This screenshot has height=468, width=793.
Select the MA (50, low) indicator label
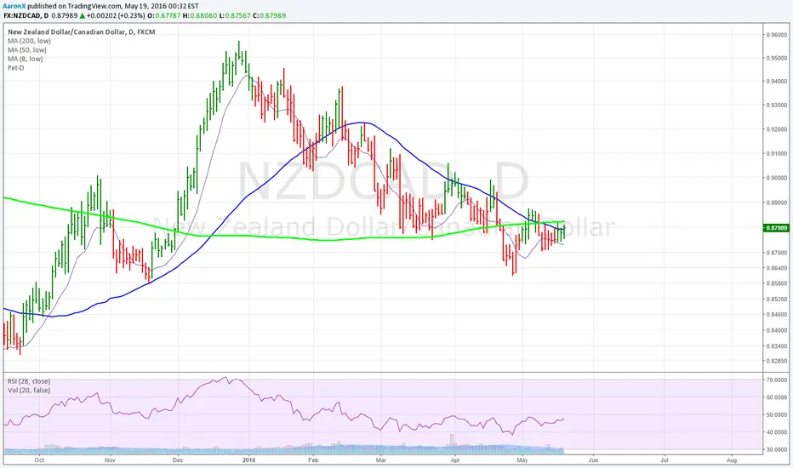click(x=27, y=49)
